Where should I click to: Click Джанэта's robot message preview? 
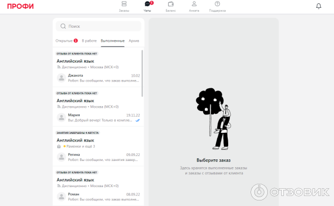click(x=104, y=81)
